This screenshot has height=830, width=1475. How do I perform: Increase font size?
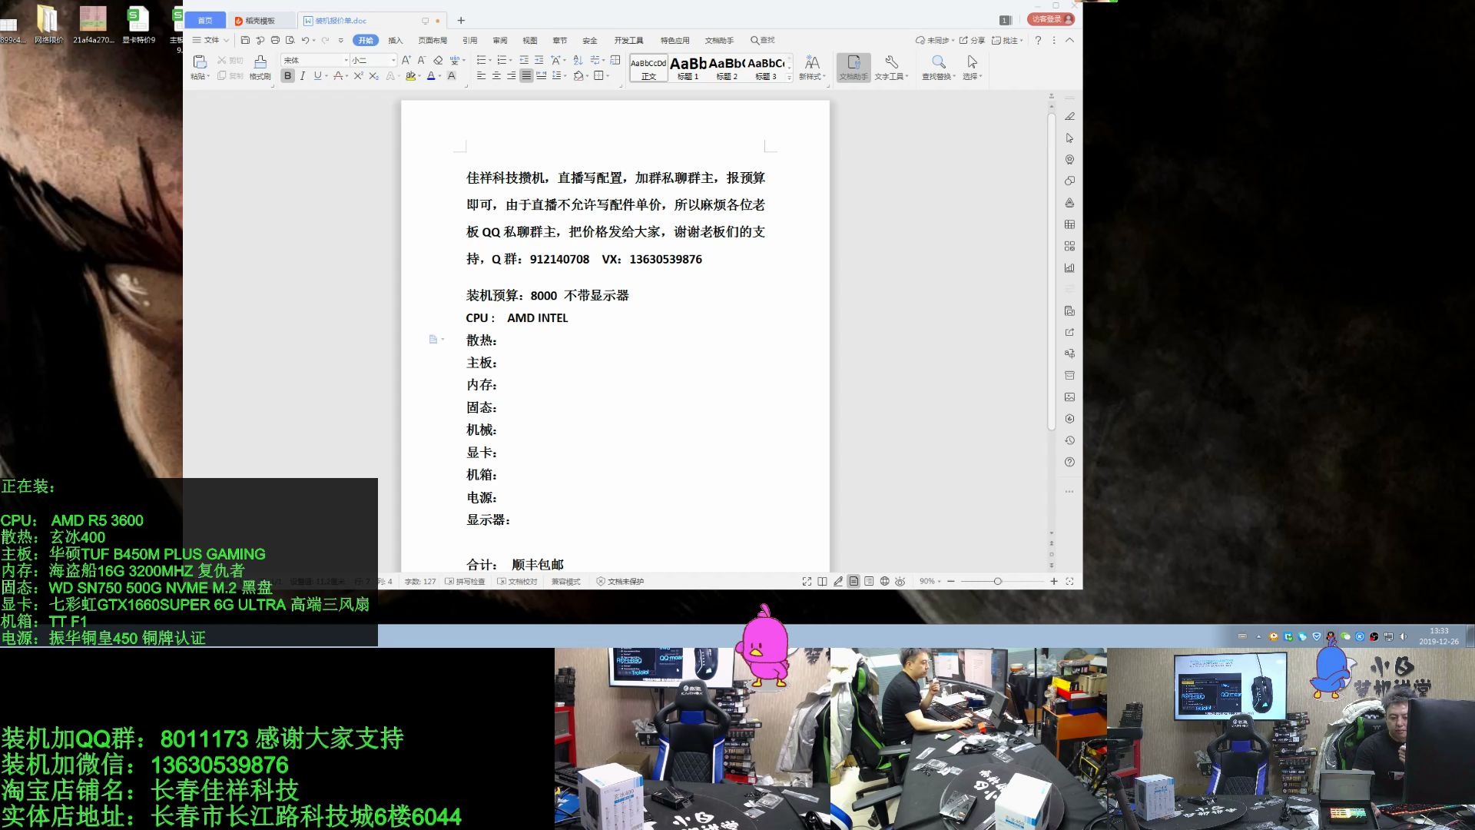[x=406, y=60]
